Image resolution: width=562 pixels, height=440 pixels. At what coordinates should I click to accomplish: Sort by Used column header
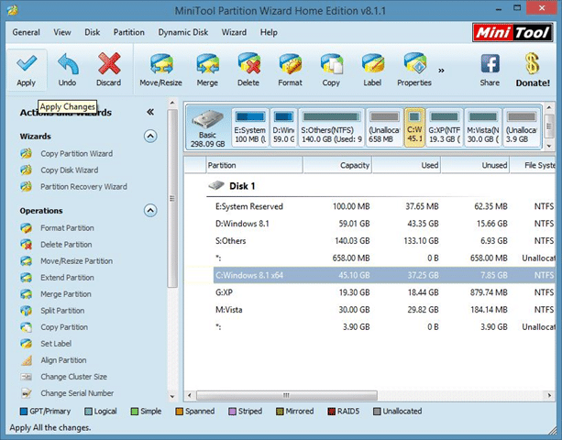pos(406,165)
